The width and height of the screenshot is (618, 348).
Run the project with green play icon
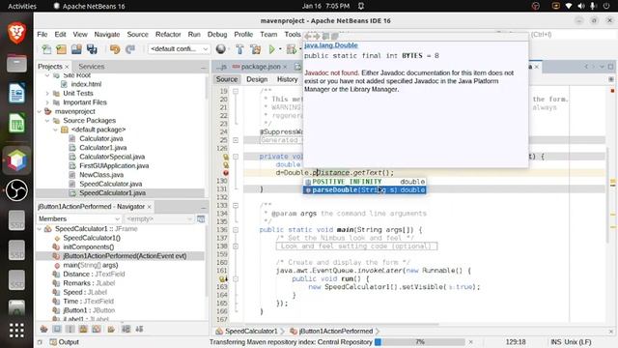coord(271,49)
